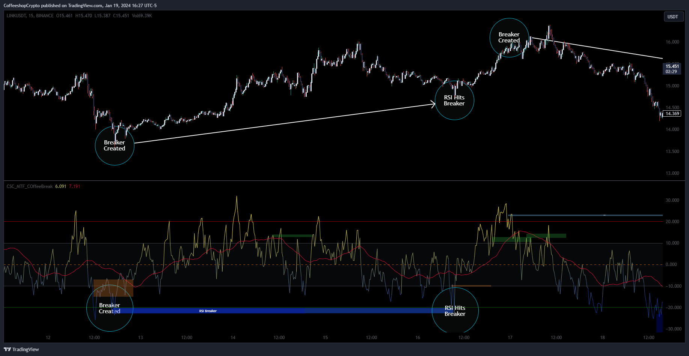
Task: Click the date 18 on time axis
Action: pos(602,338)
